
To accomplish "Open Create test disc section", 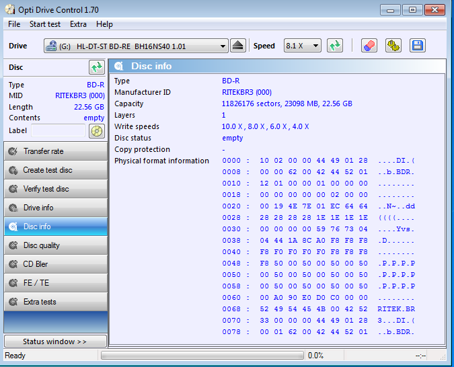I will (56, 170).
